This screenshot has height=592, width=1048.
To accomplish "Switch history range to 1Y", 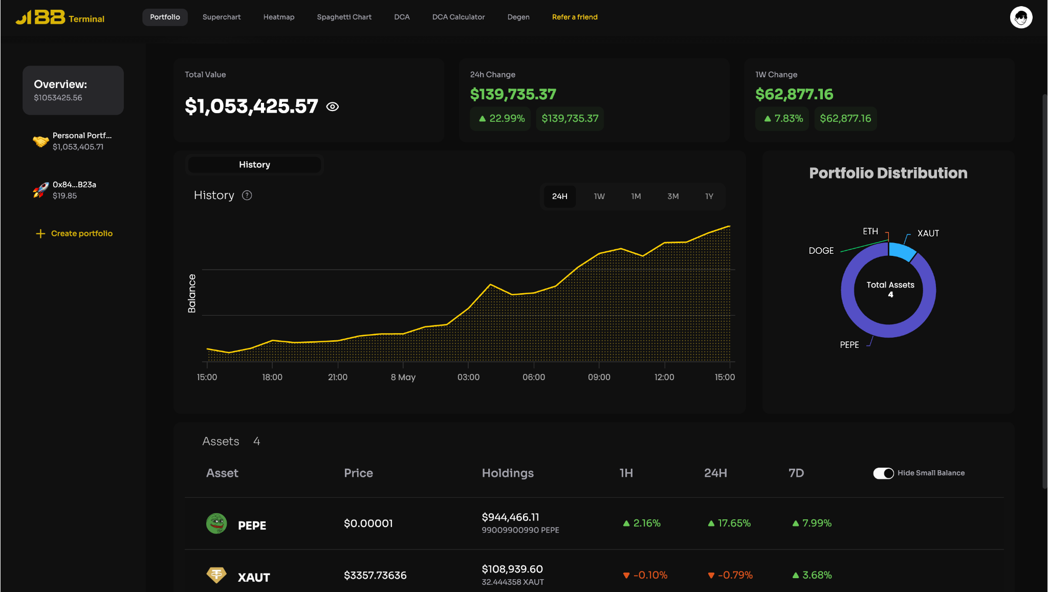I will click(709, 196).
